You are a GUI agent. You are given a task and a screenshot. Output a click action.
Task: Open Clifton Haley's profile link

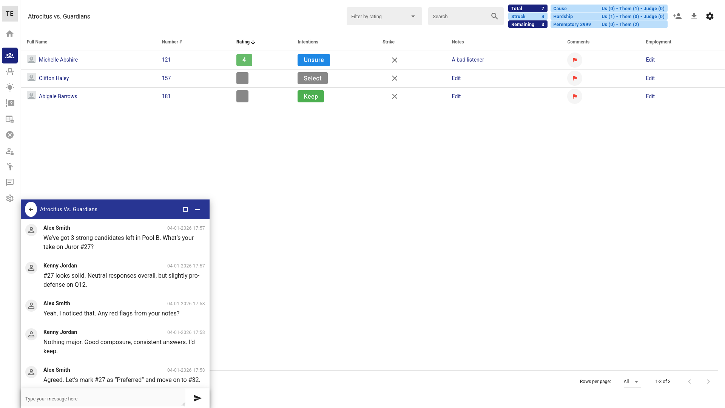54,78
